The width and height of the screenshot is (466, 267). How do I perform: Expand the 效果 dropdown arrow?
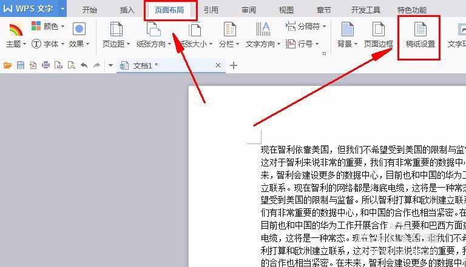pos(87,44)
